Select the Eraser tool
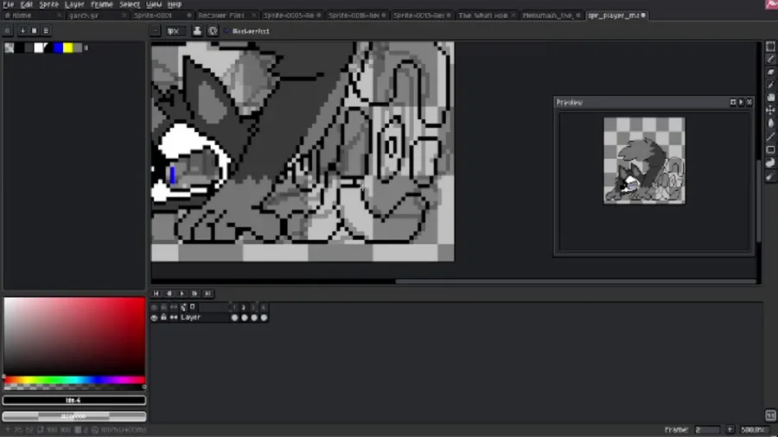This screenshot has height=437, width=778. pyautogui.click(x=770, y=72)
